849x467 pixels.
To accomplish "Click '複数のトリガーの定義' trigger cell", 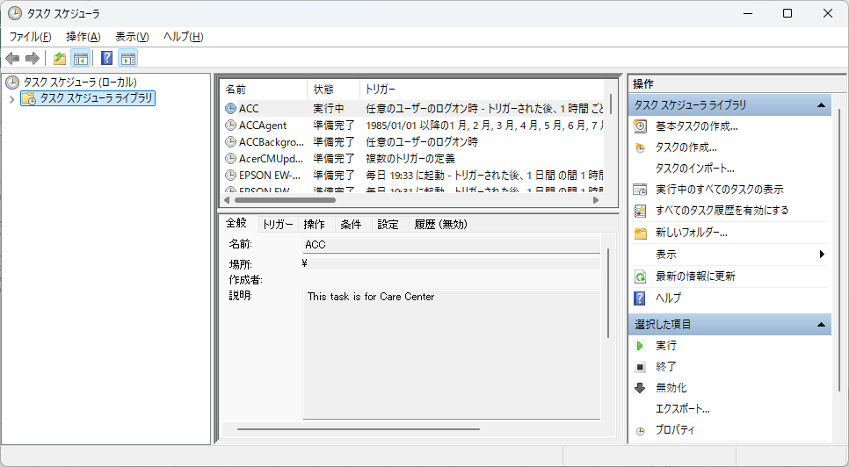I will 410,159.
